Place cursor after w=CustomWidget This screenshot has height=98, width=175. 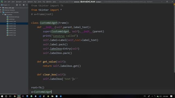tap(52, 92)
